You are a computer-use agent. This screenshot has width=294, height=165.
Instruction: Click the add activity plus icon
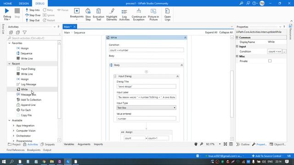(146, 71)
